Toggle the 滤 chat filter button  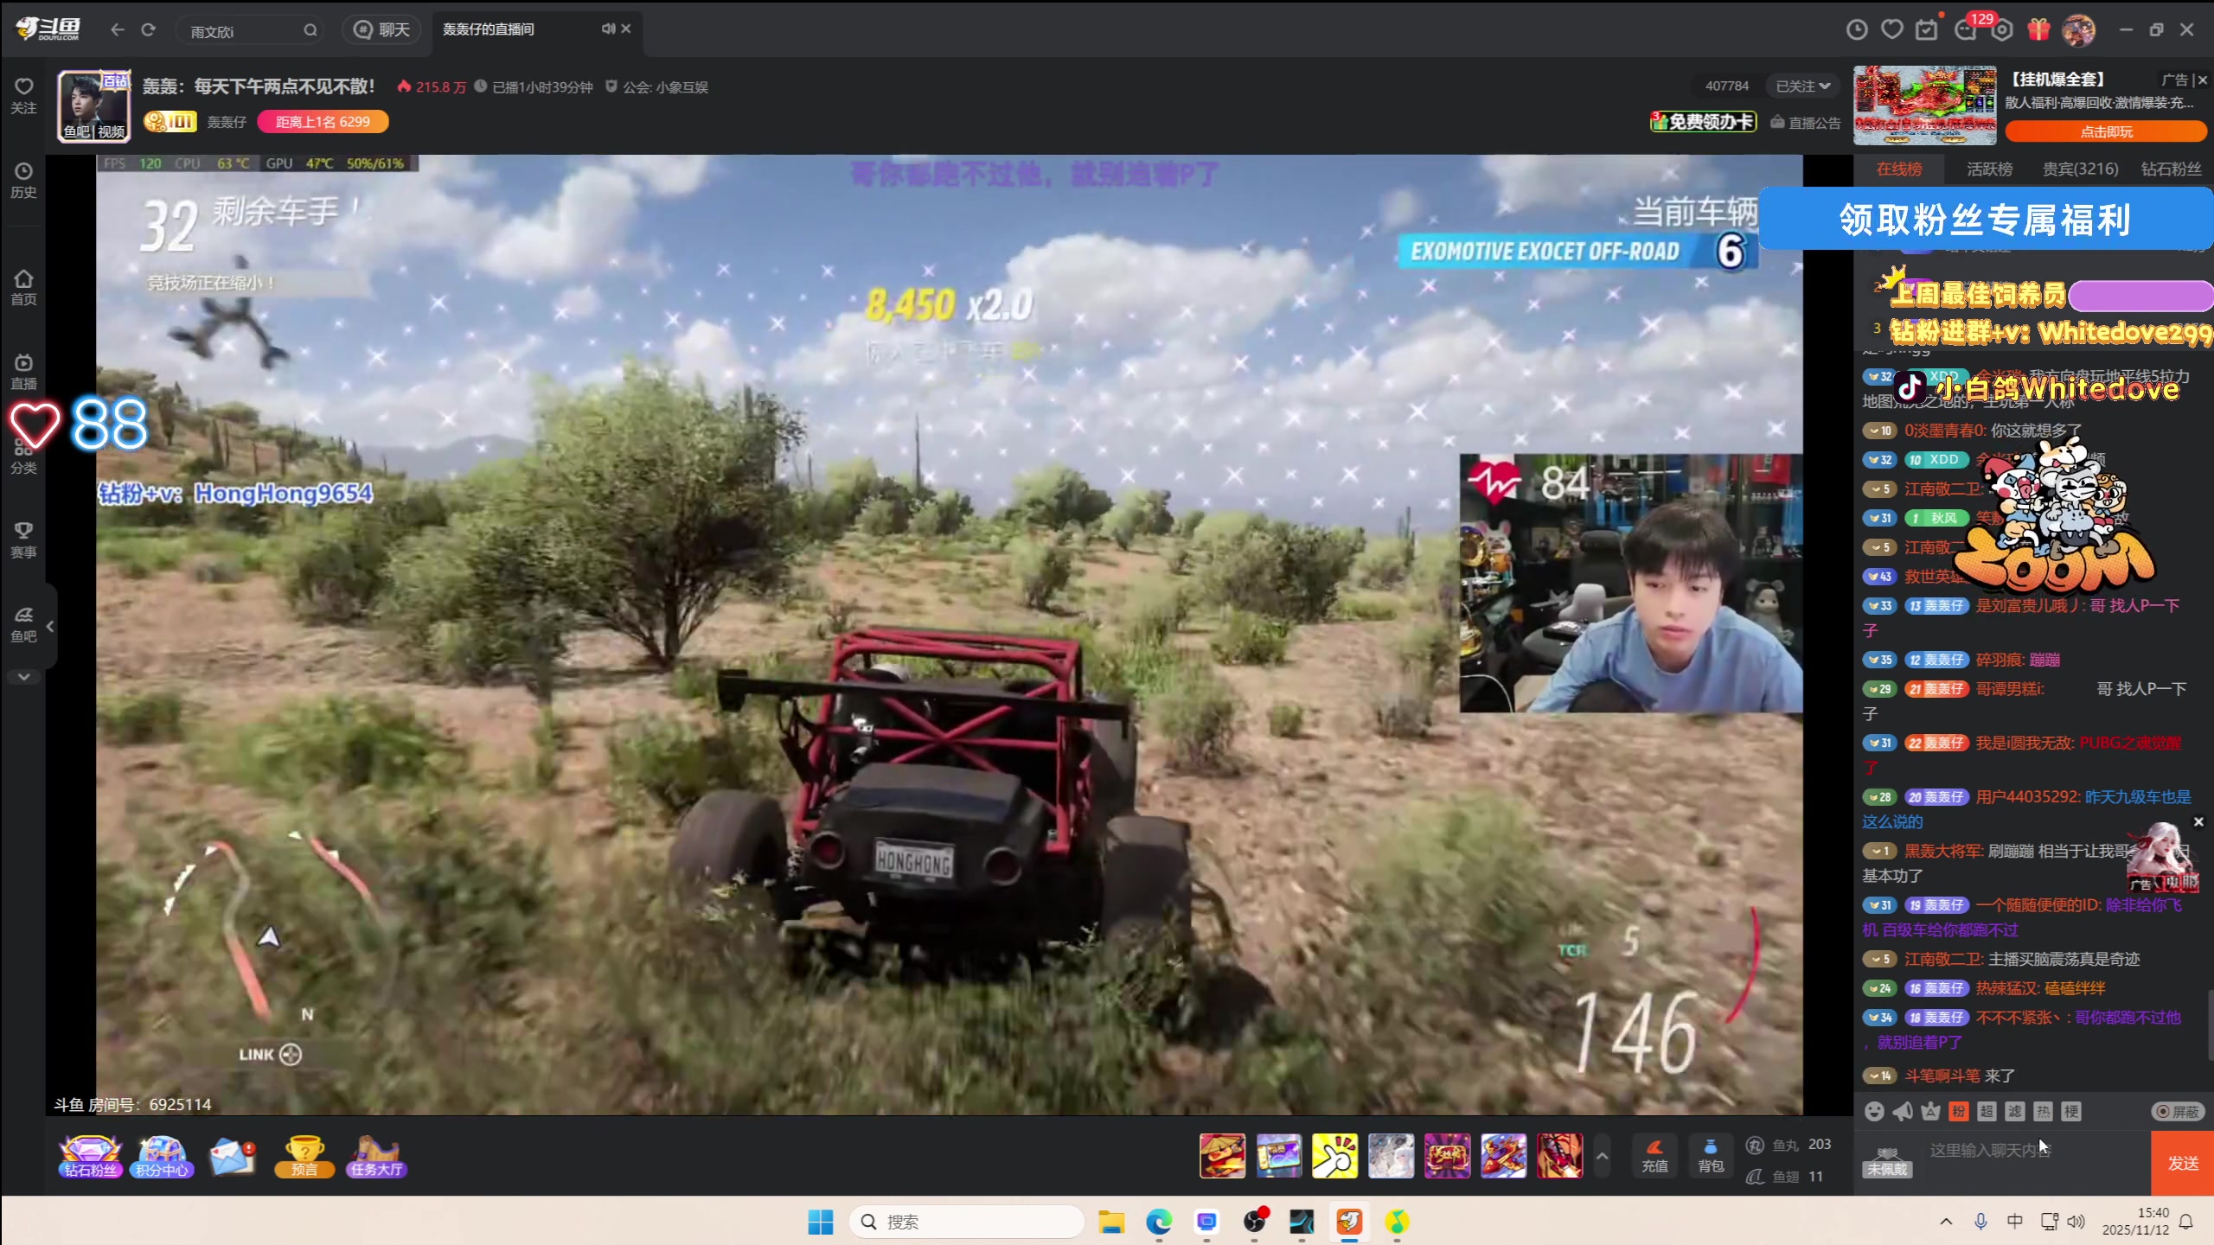(x=2015, y=1112)
